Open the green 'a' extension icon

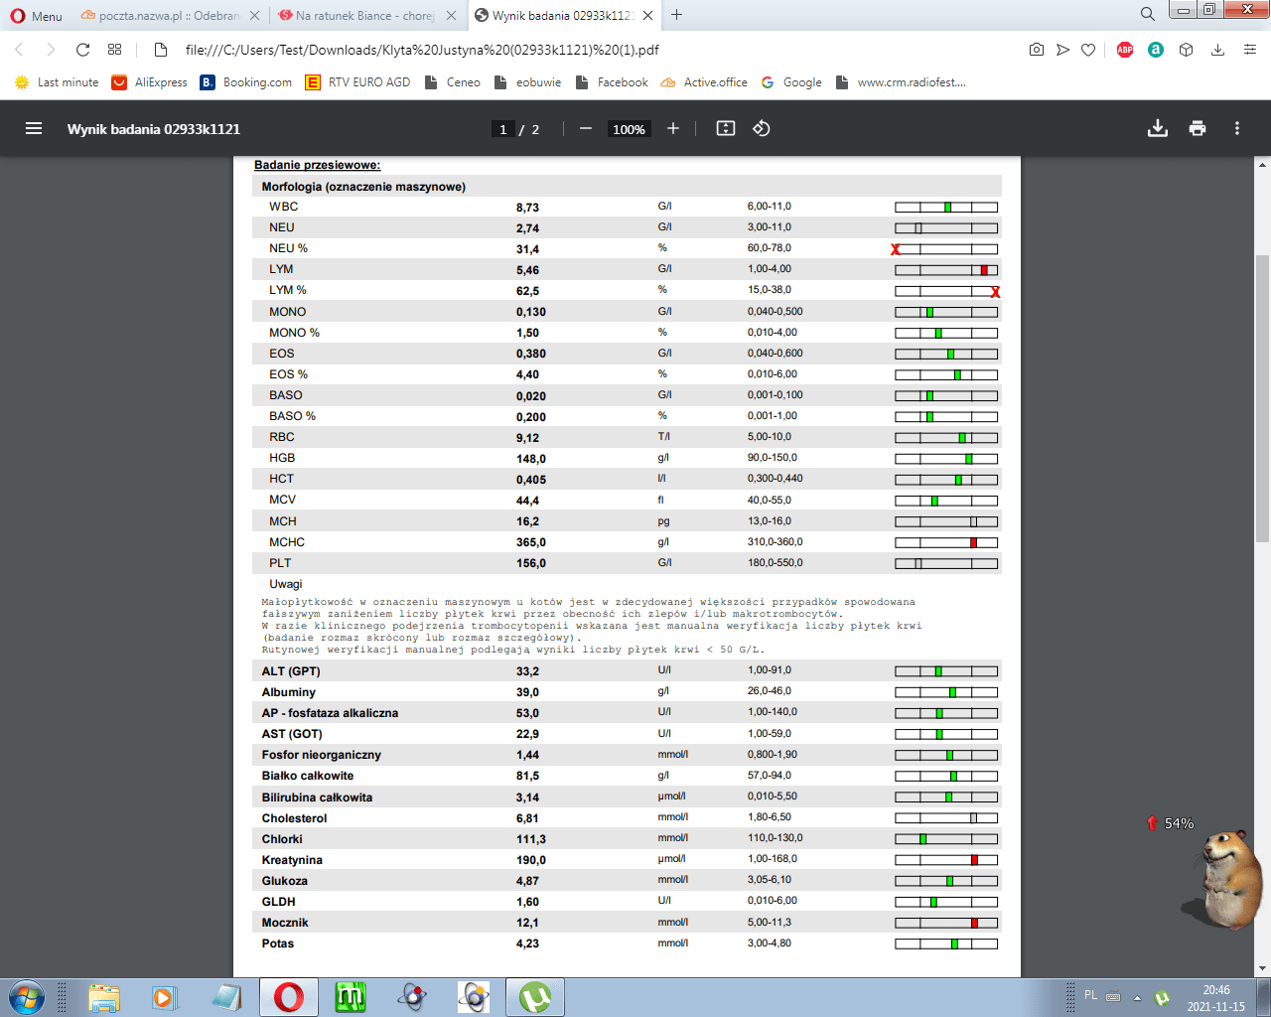[x=1156, y=50]
